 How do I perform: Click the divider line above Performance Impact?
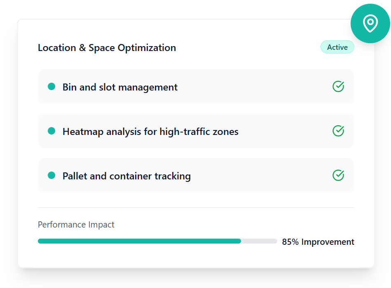pos(196,208)
